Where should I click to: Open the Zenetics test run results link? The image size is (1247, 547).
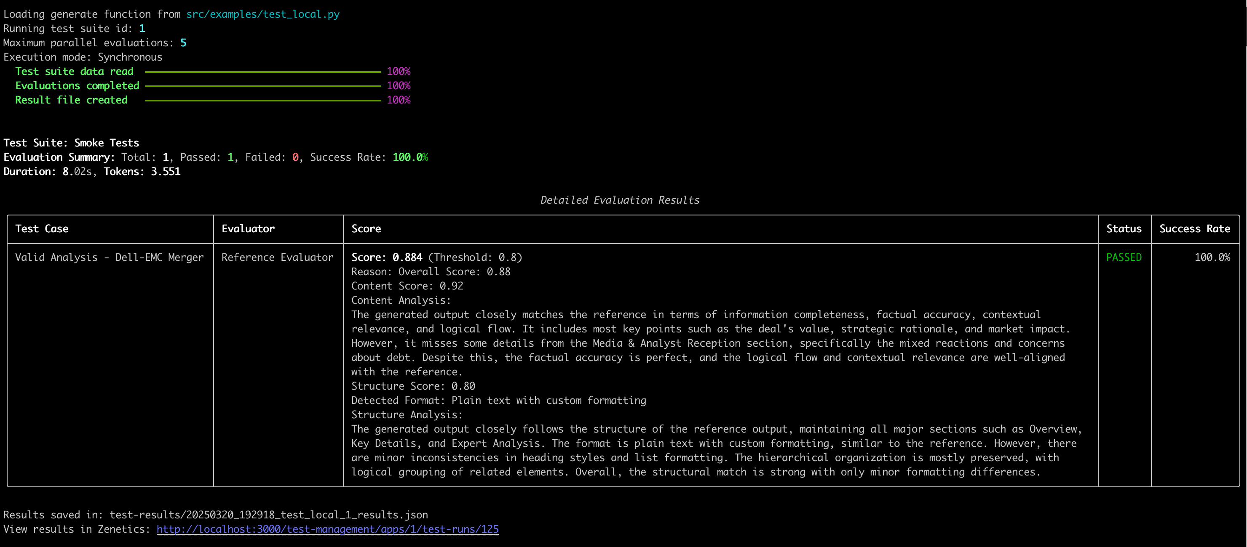click(x=327, y=529)
